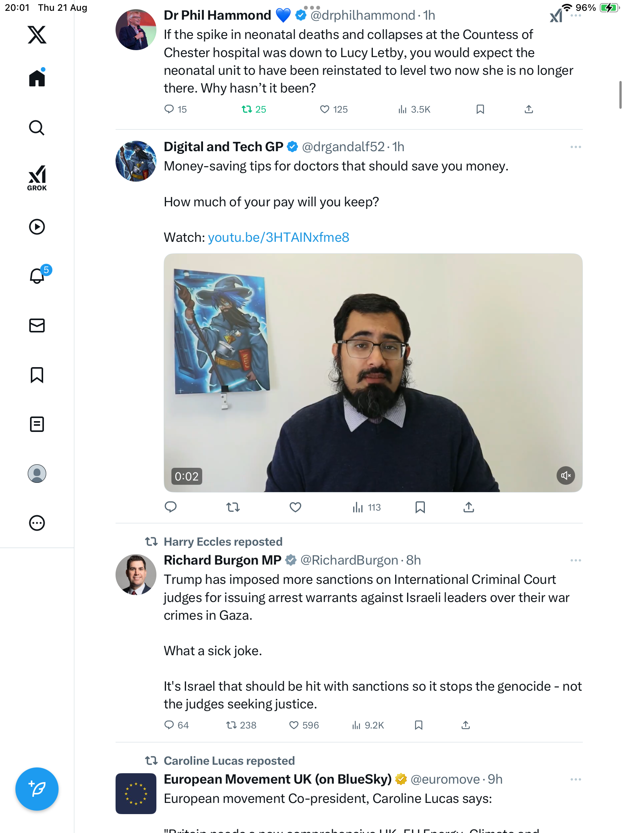This screenshot has height=833, width=624.
Task: Open more menu circle in sidebar
Action: point(37,523)
